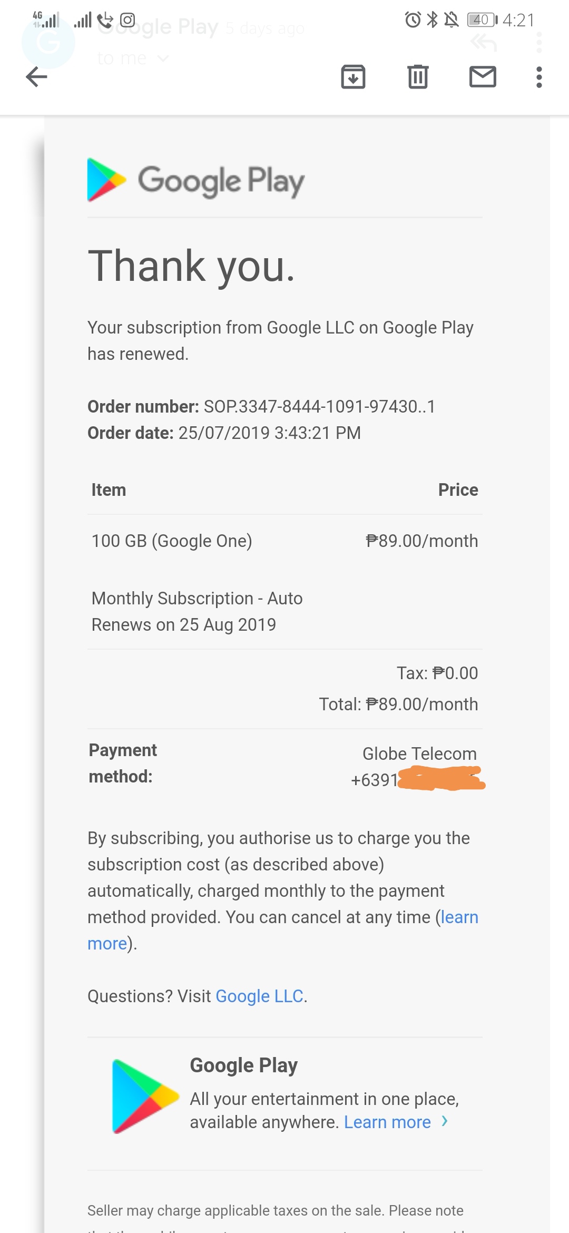Image resolution: width=569 pixels, height=1233 pixels.
Task: Mark email as unread with envelope icon
Action: (483, 77)
